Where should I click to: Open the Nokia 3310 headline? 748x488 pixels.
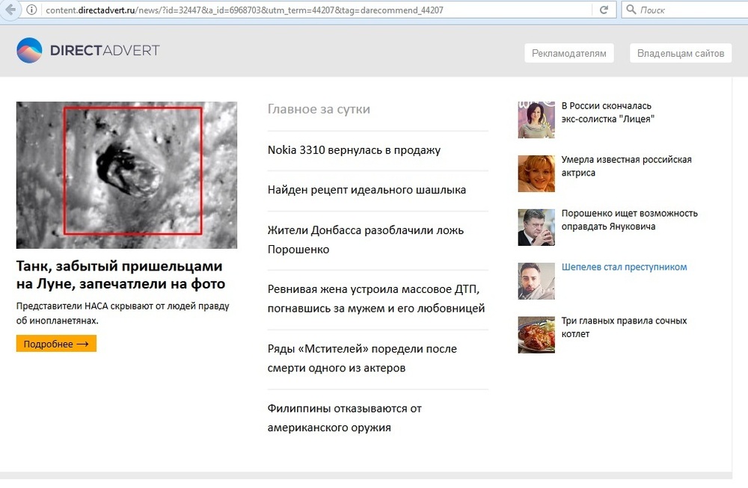point(354,150)
